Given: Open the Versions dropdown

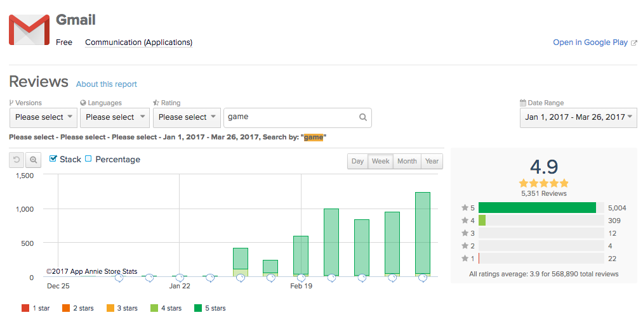Looking at the screenshot, I should click(x=43, y=117).
